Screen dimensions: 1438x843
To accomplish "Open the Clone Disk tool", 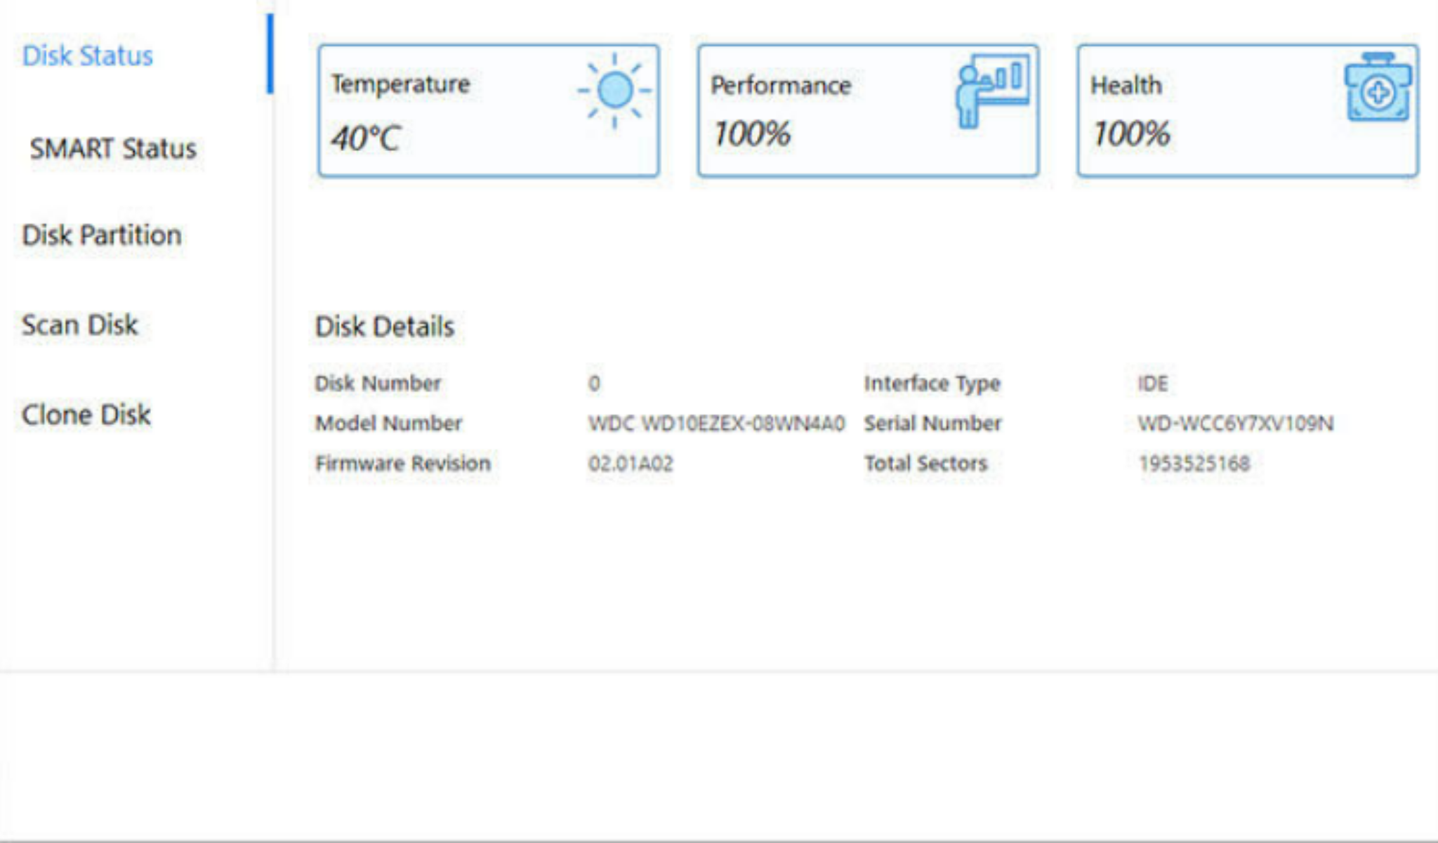I will point(86,414).
